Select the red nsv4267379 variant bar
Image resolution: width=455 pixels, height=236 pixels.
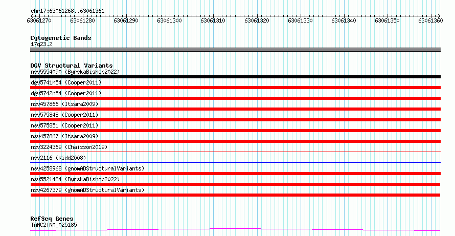point(235,195)
